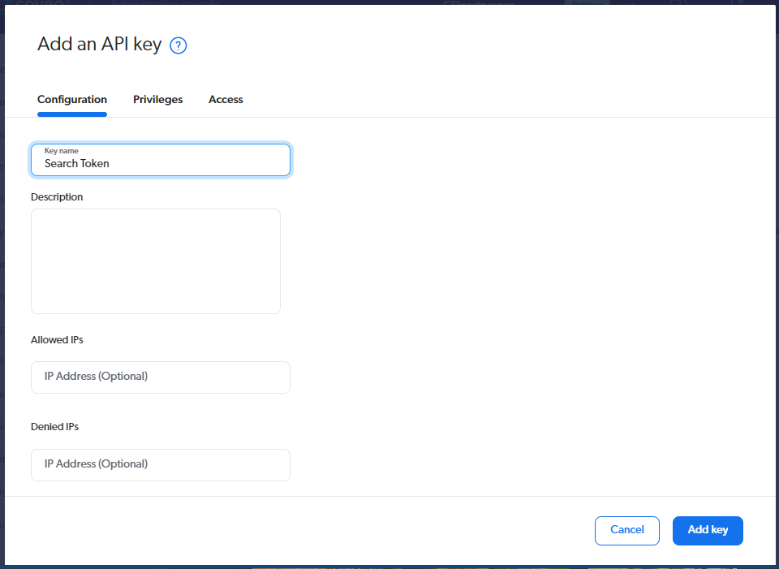Viewport: 779px width, 569px height.
Task: Select the Allowed IPs address field
Action: (x=161, y=377)
